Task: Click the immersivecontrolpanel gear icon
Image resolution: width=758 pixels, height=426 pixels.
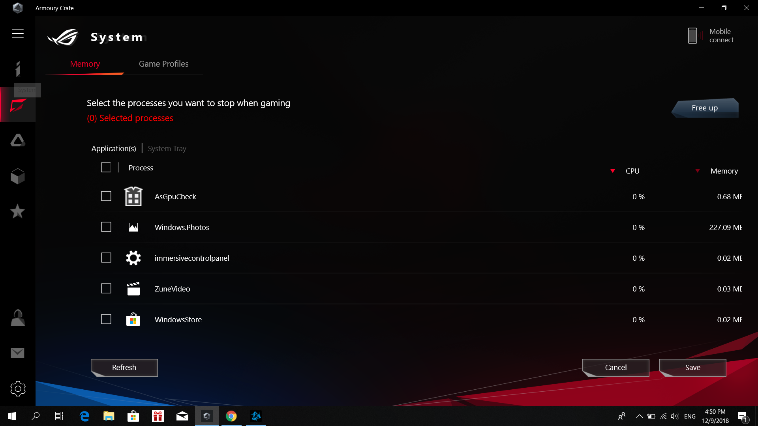Action: click(x=133, y=258)
